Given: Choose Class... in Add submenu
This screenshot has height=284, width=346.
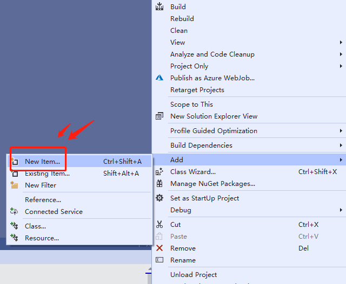Looking at the screenshot, I should [x=79, y=226].
